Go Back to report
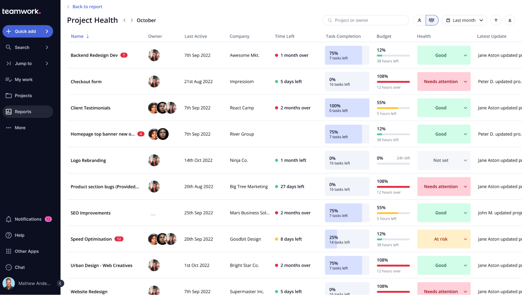Image resolution: width=522 pixels, height=295 pixels. pos(84,7)
